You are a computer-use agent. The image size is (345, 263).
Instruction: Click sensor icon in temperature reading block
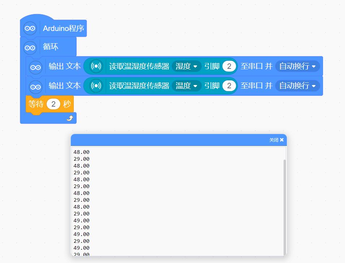tap(96, 85)
